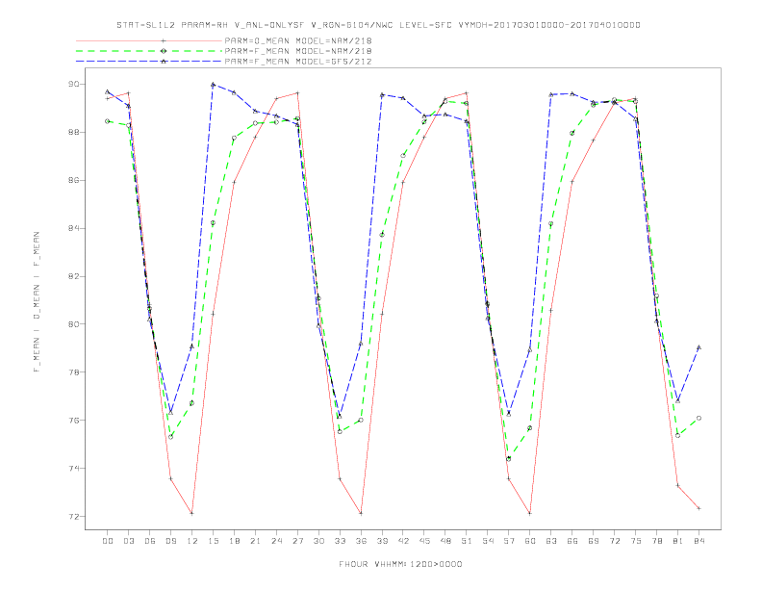The width and height of the screenshot is (762, 589).
Task: Select legend entry PARM=F_MEAN MODEL=GFS/212
Action: tap(298, 62)
